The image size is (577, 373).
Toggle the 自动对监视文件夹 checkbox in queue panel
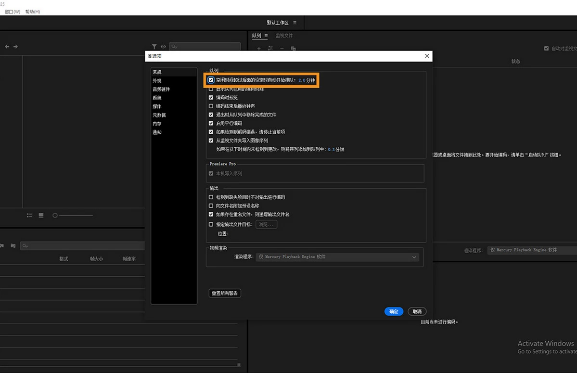546,49
